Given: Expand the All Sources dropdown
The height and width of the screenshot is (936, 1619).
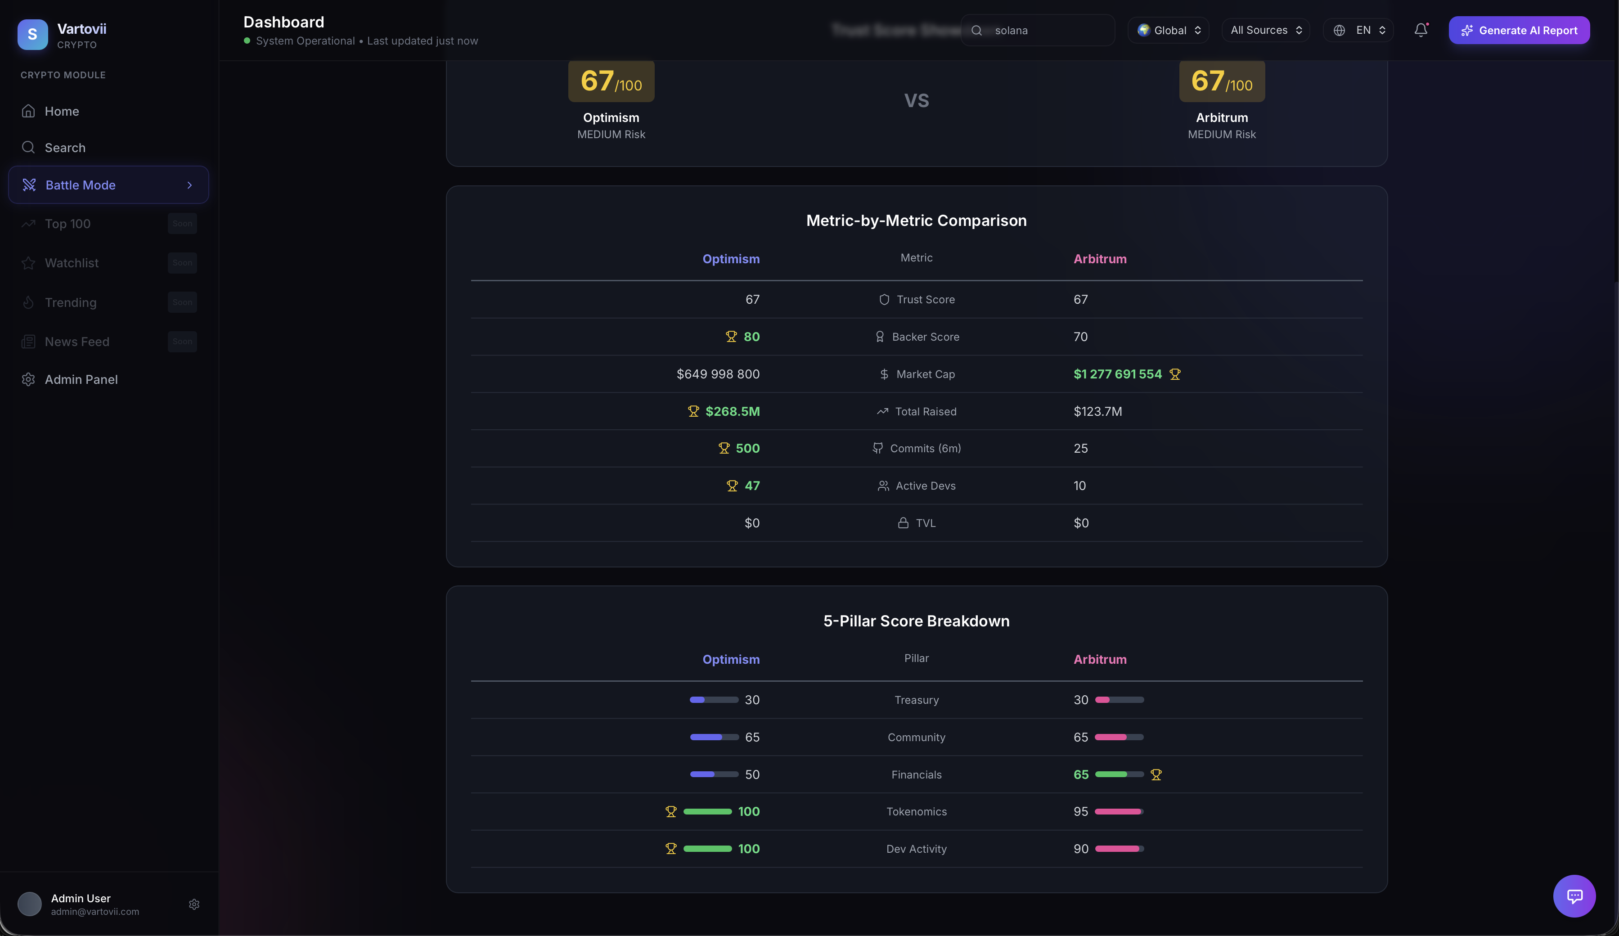Looking at the screenshot, I should click(x=1266, y=30).
